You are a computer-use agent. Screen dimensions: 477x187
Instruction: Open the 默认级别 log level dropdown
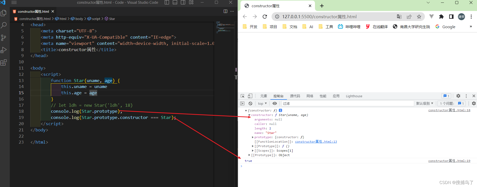[425, 103]
